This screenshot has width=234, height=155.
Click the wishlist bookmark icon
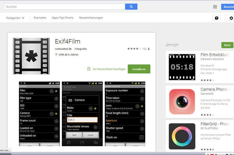pyautogui.click(x=89, y=69)
